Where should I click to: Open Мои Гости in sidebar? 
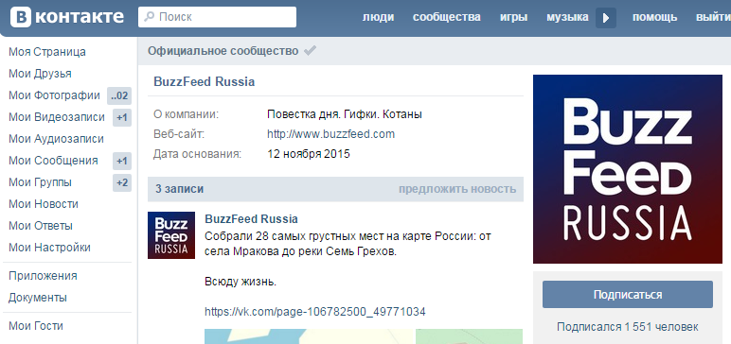36,326
